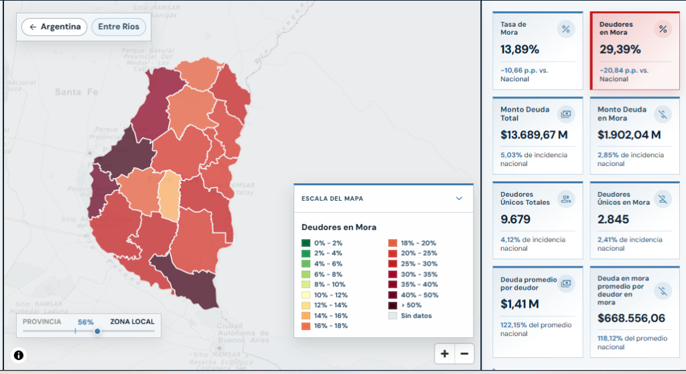
Task: Click the 14% - 16% legend swatch
Action: (x=305, y=315)
